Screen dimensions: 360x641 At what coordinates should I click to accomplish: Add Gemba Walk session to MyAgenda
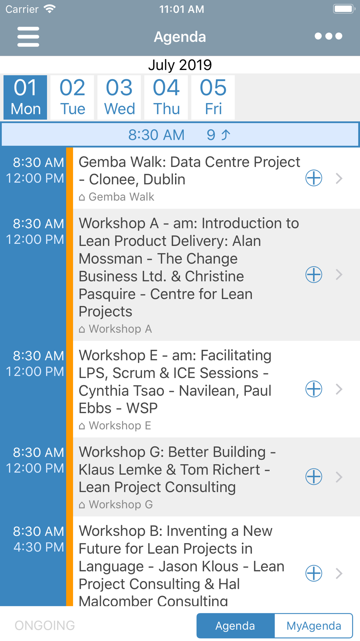(314, 178)
